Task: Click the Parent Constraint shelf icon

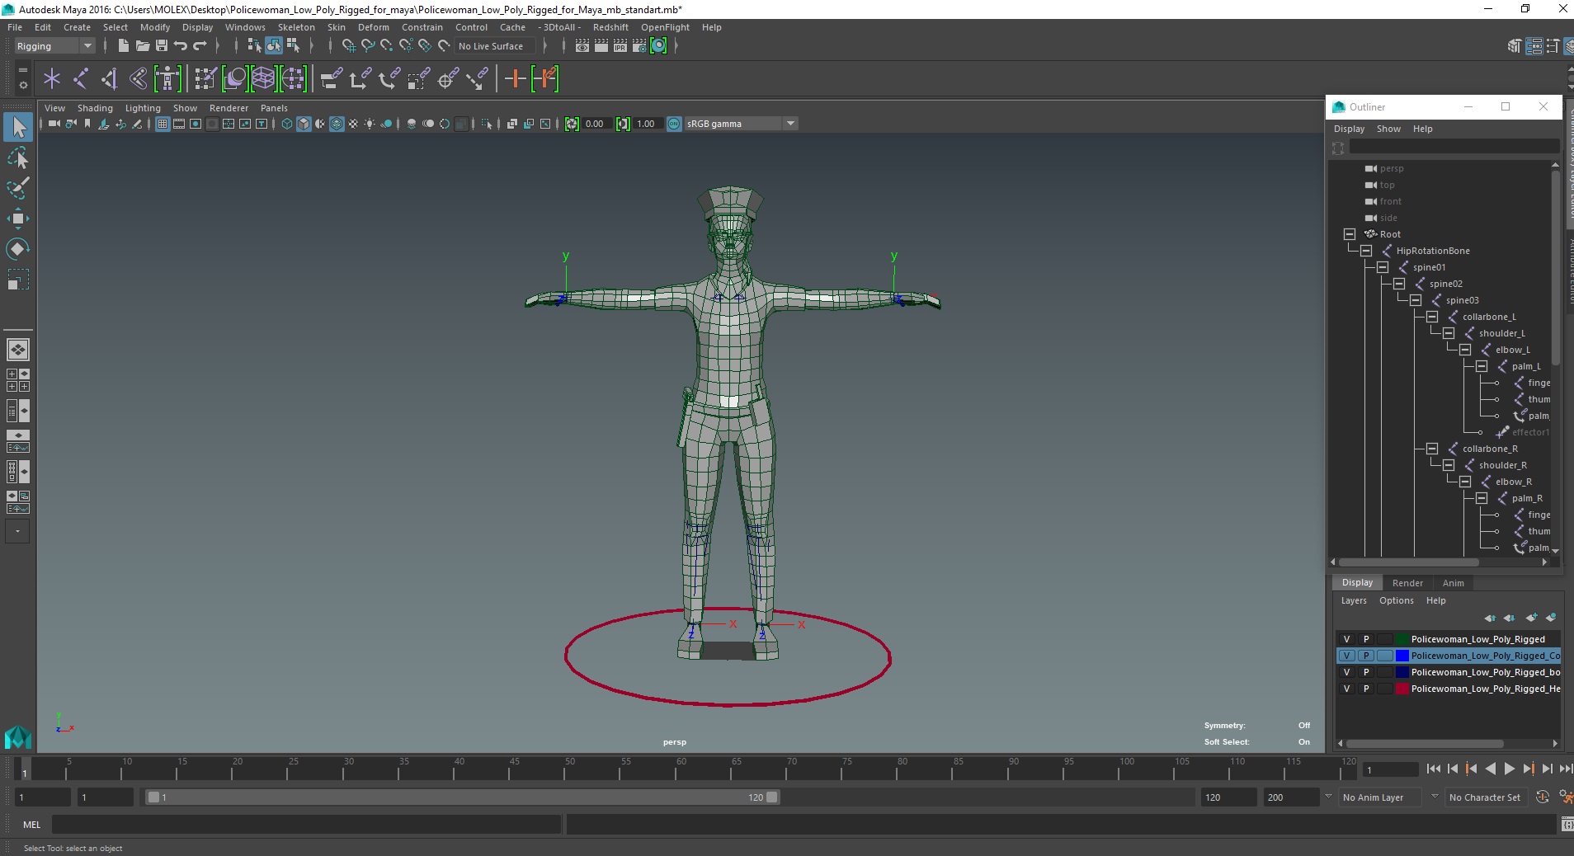Action: (x=332, y=79)
